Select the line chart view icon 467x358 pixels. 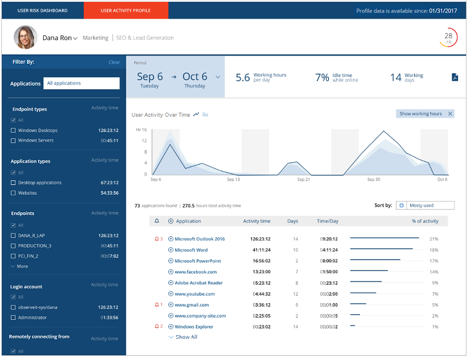[196, 114]
